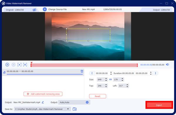Click the Change Source File label

57,9
